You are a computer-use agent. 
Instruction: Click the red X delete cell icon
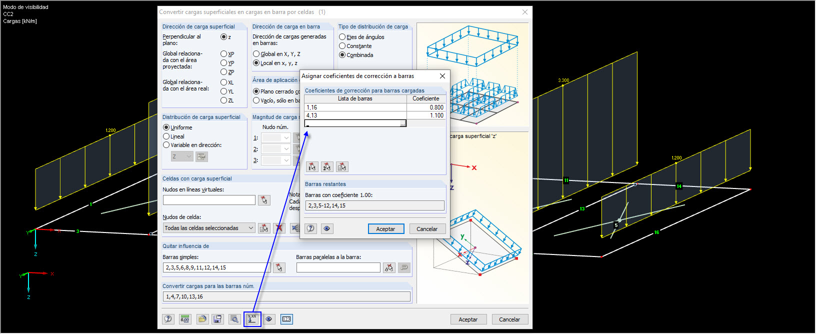click(x=279, y=228)
